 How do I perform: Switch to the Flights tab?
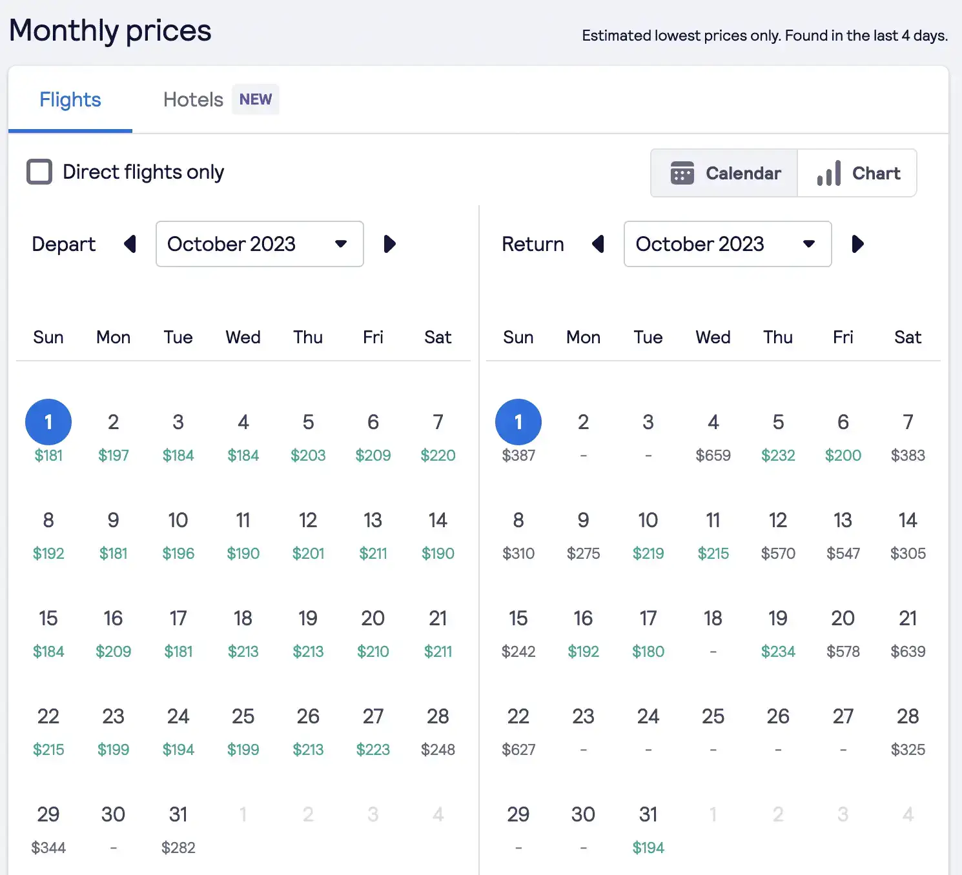coord(70,100)
